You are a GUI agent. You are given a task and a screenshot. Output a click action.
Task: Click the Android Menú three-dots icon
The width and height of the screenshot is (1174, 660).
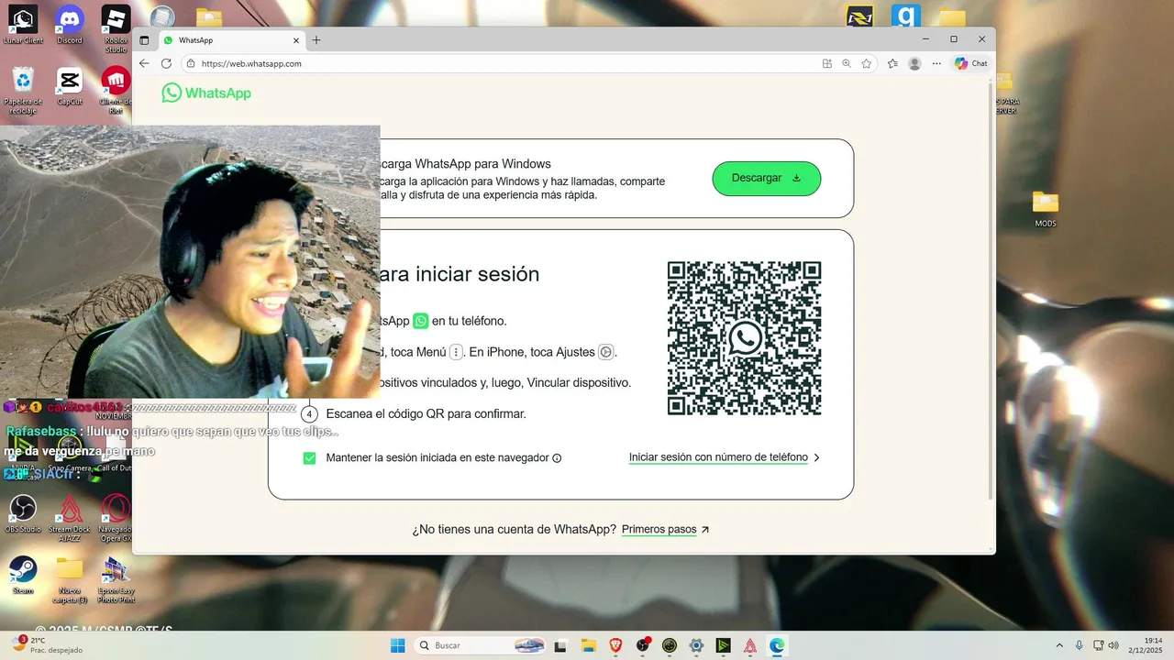(456, 352)
